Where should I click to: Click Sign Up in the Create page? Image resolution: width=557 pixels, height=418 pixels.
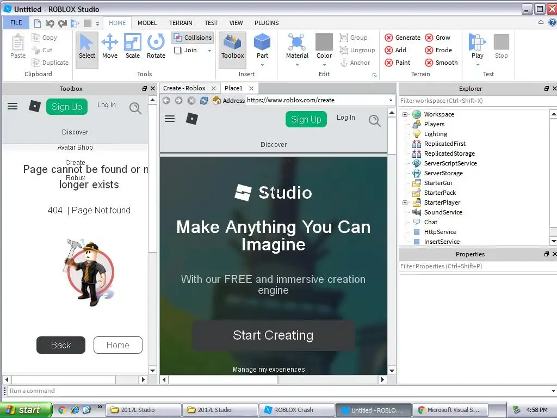(306, 119)
